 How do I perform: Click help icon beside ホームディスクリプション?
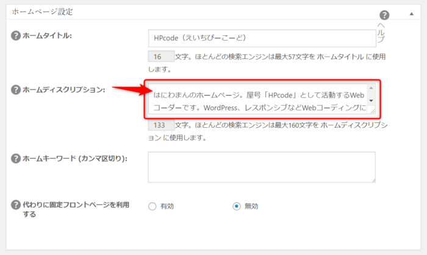pos(16,90)
